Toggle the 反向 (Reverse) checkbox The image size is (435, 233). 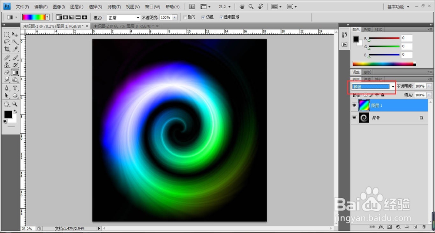[185, 17]
